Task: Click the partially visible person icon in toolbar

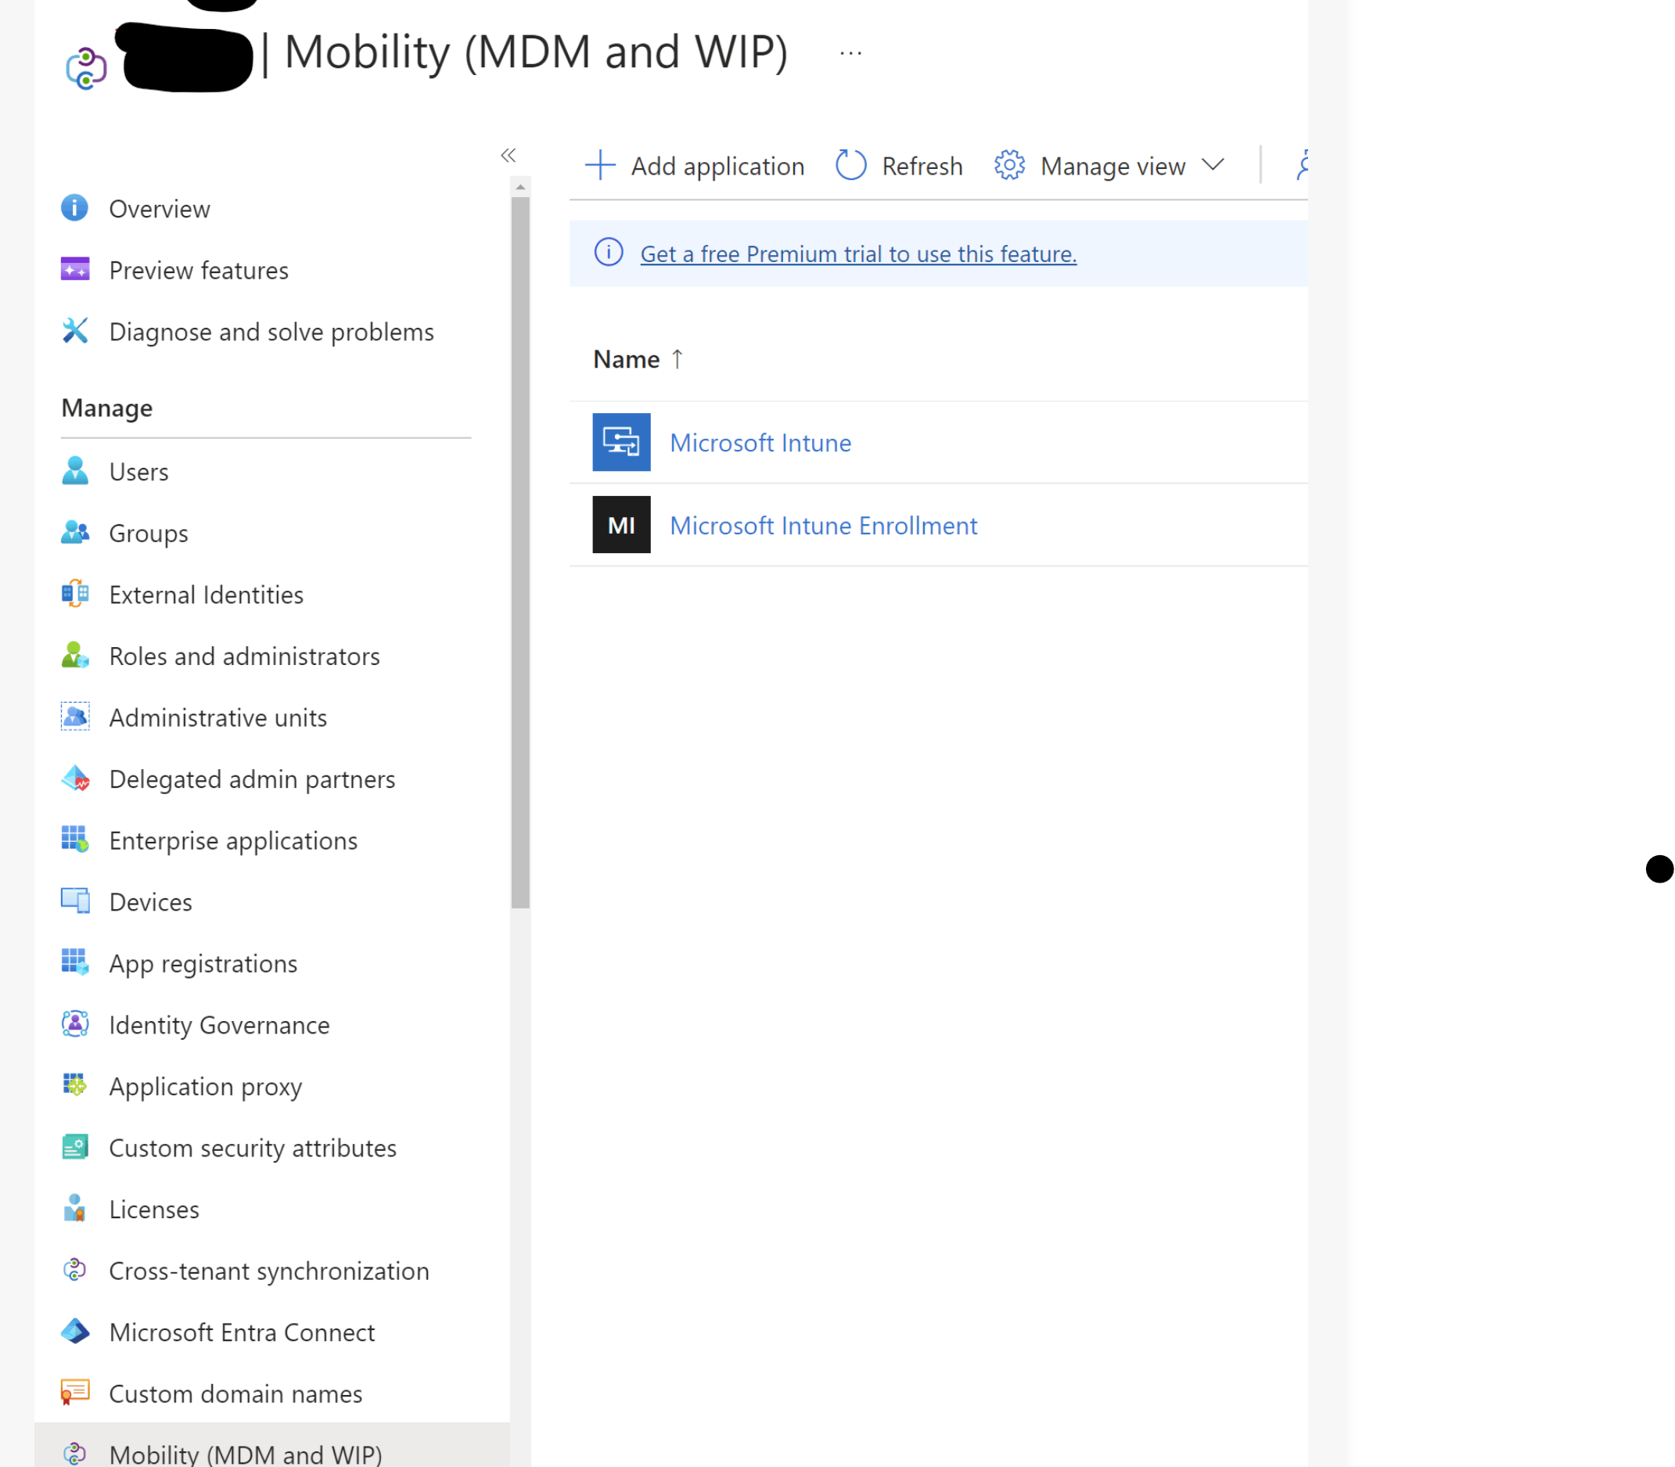Action: [1302, 164]
